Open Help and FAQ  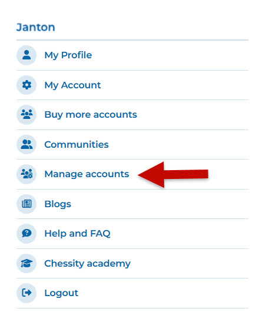77,234
